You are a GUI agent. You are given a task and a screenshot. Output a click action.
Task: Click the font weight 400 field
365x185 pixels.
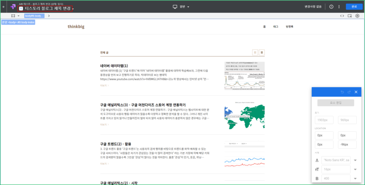point(336,179)
